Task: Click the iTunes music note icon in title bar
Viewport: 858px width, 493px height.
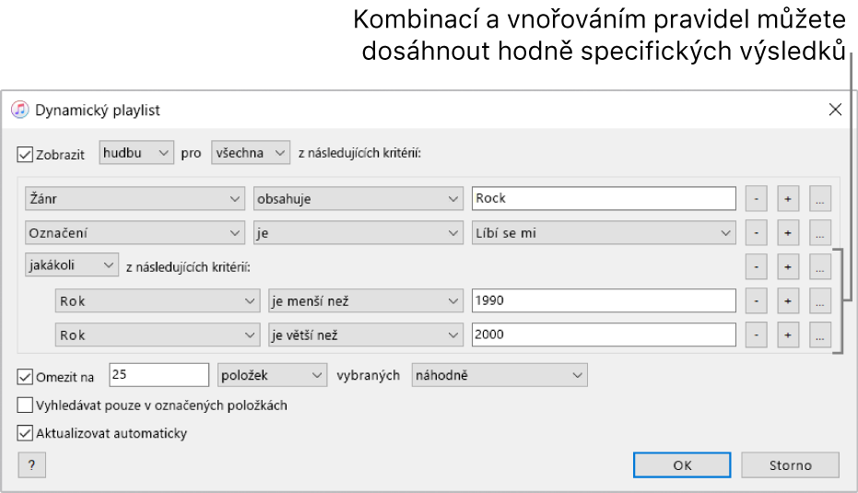Action: (20, 110)
